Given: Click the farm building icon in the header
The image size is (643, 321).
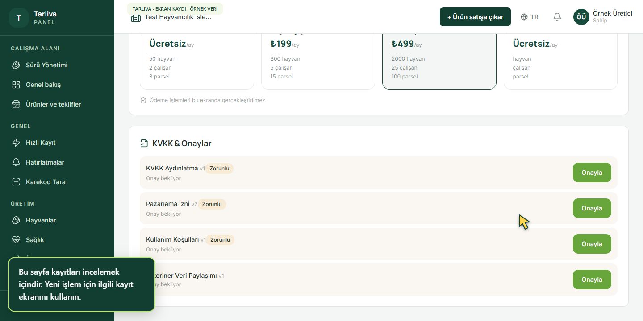Looking at the screenshot, I should [x=136, y=18].
